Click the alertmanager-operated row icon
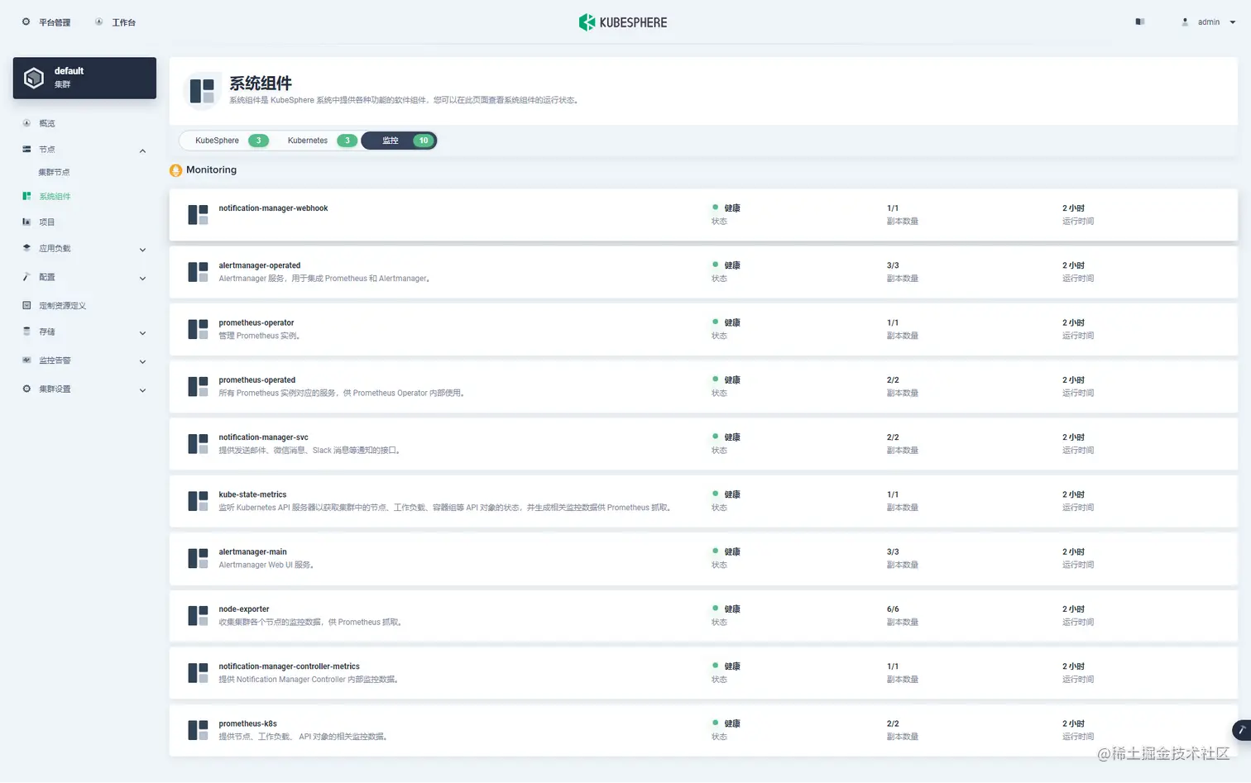The image size is (1251, 783). pyautogui.click(x=198, y=272)
